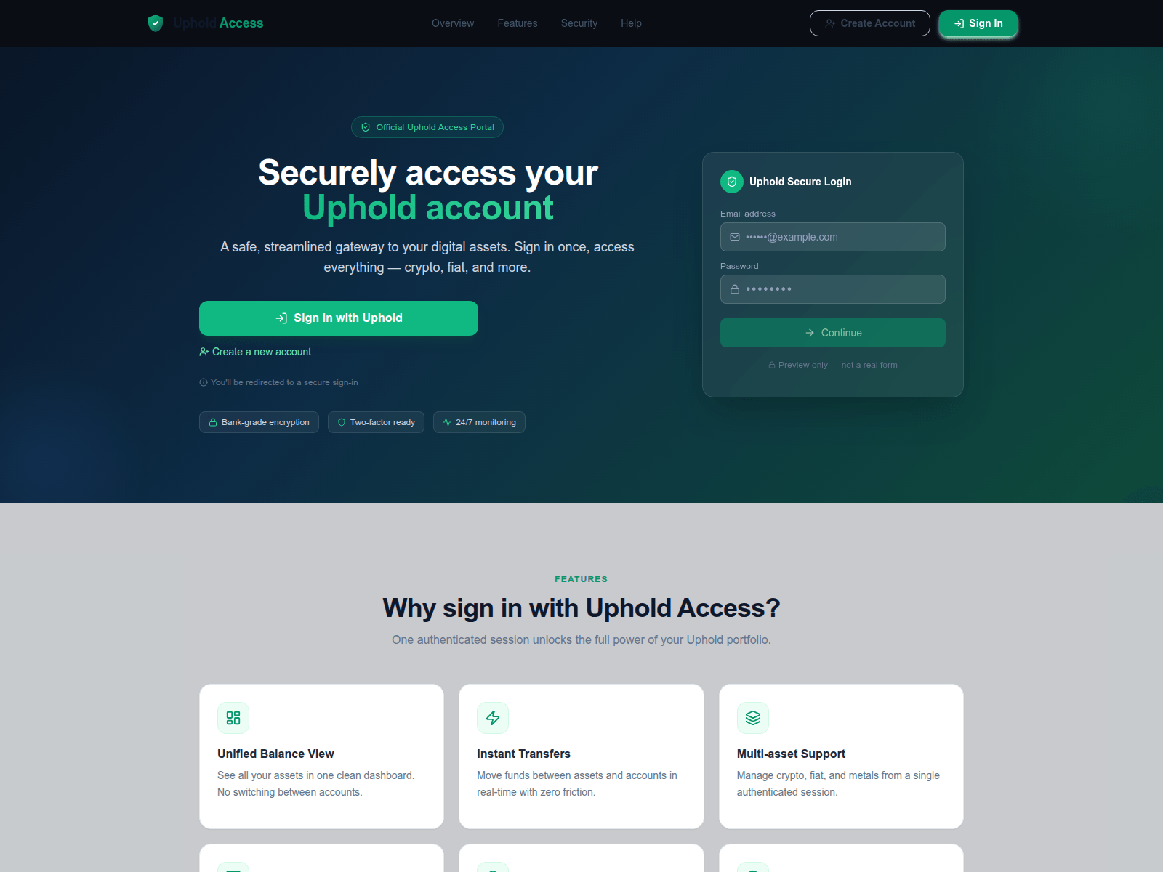Image resolution: width=1163 pixels, height=872 pixels.
Task: Focus the Email address input field
Action: click(x=833, y=237)
